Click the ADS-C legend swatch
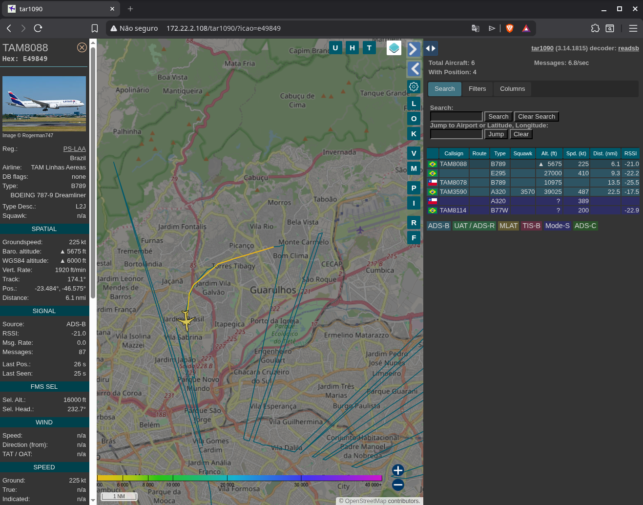 pyautogui.click(x=585, y=226)
